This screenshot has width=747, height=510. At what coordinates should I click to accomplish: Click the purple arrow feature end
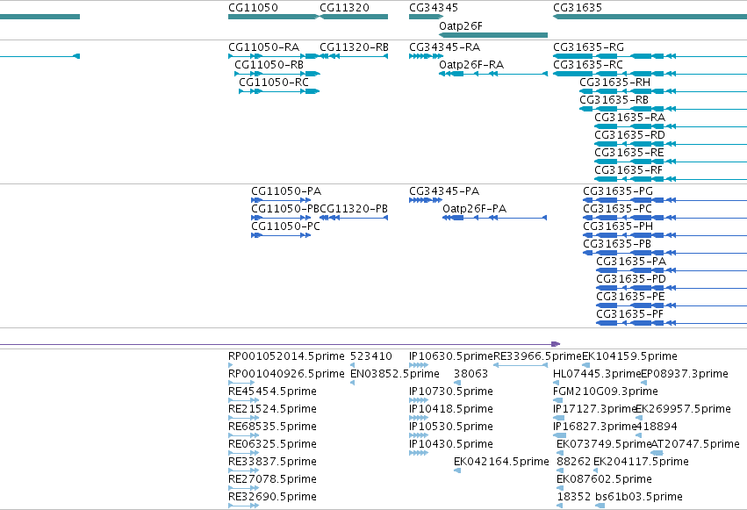(x=556, y=344)
